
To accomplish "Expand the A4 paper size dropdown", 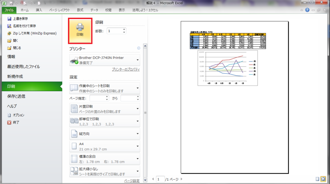I will click(105, 146).
